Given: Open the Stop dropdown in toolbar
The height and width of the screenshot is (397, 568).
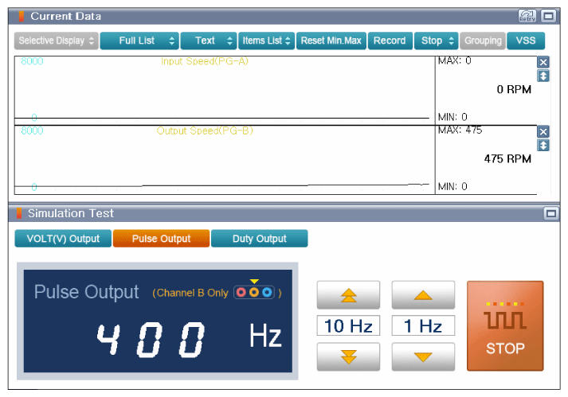Looking at the screenshot, I should click(x=437, y=41).
